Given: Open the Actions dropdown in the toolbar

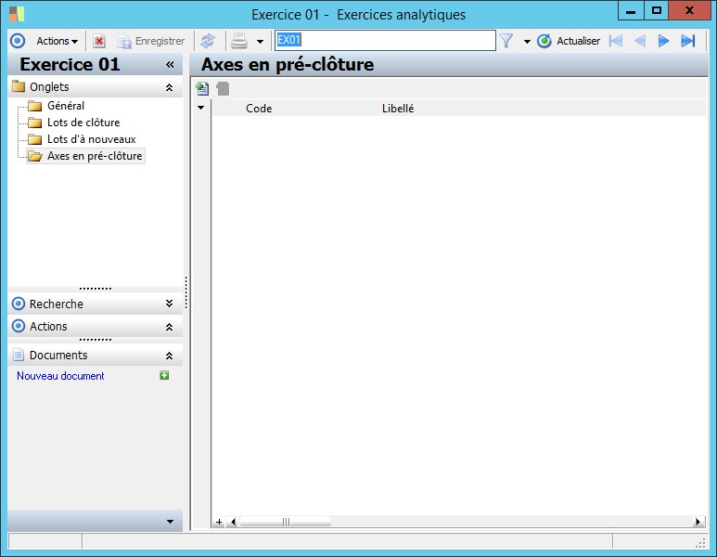Looking at the screenshot, I should (x=58, y=41).
